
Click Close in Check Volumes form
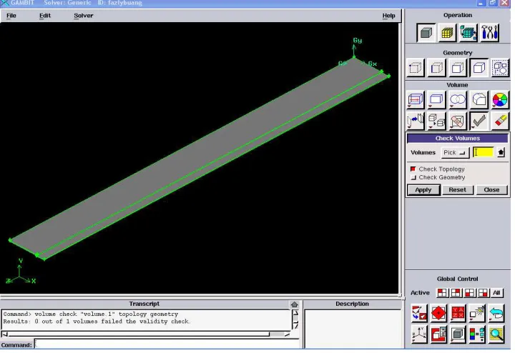coord(491,190)
